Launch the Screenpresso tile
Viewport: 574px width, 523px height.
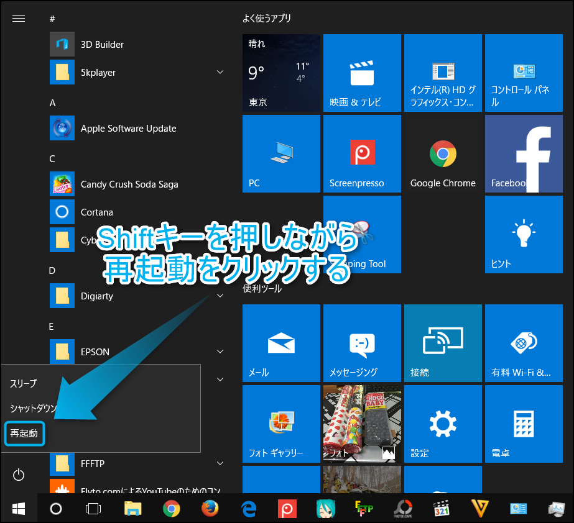click(362, 153)
